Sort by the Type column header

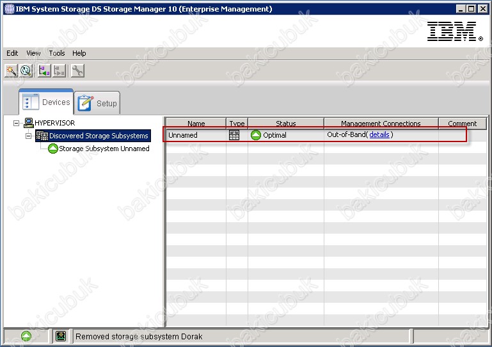237,124
